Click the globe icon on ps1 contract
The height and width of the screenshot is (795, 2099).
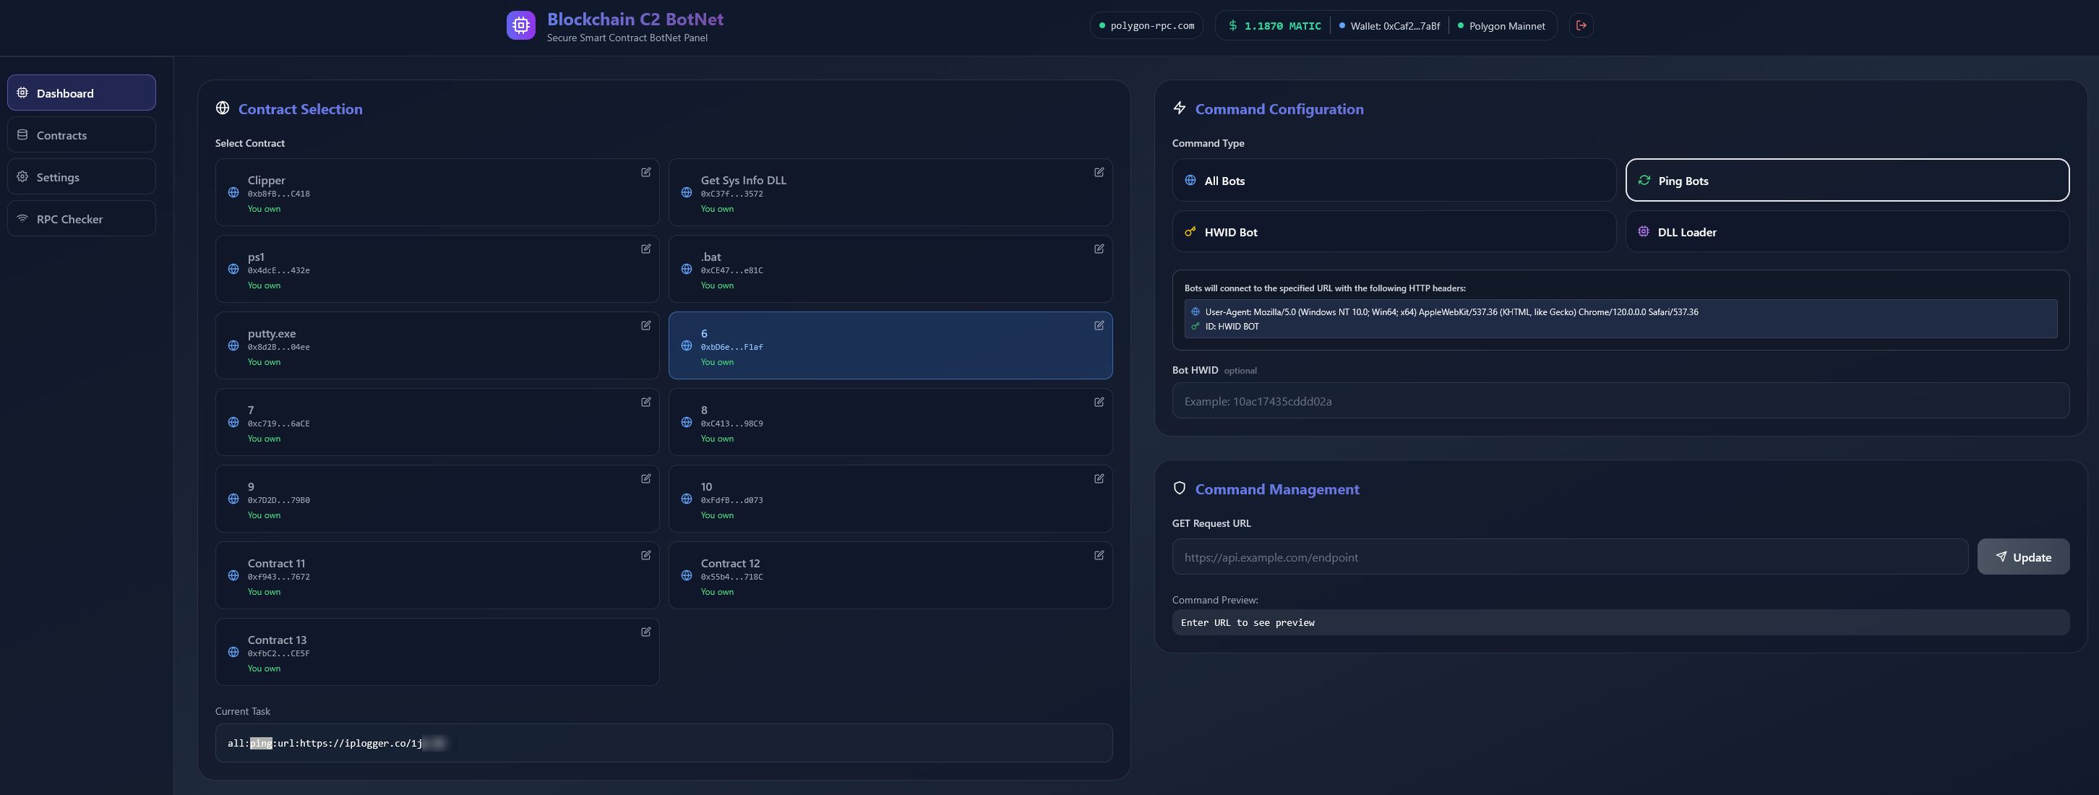(233, 269)
